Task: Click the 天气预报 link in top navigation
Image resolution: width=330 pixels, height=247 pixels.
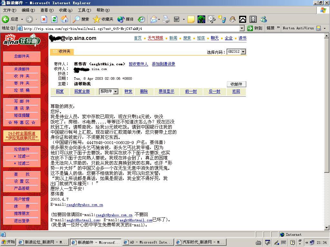Action: pyautogui.click(x=155, y=38)
